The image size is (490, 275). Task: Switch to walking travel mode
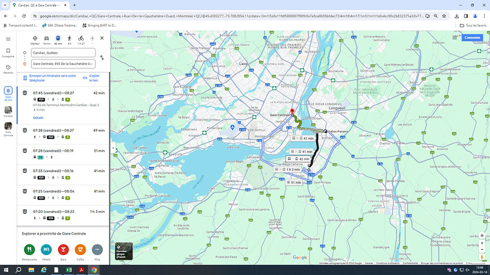(x=70, y=39)
